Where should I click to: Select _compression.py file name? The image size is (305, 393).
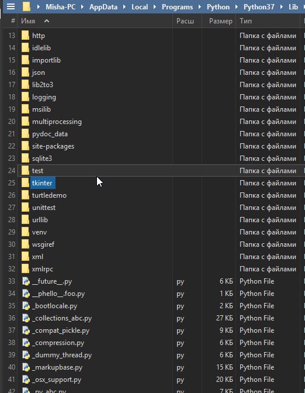[58, 343]
